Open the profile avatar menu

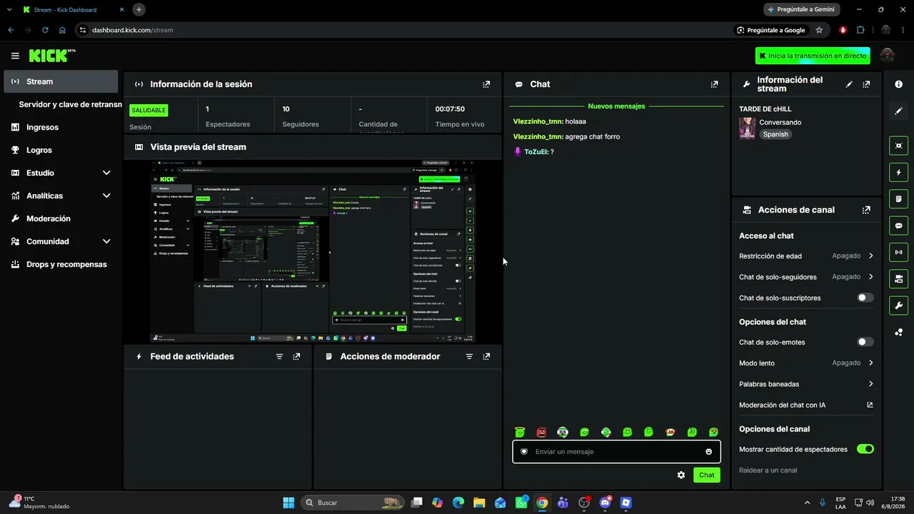tap(888, 56)
